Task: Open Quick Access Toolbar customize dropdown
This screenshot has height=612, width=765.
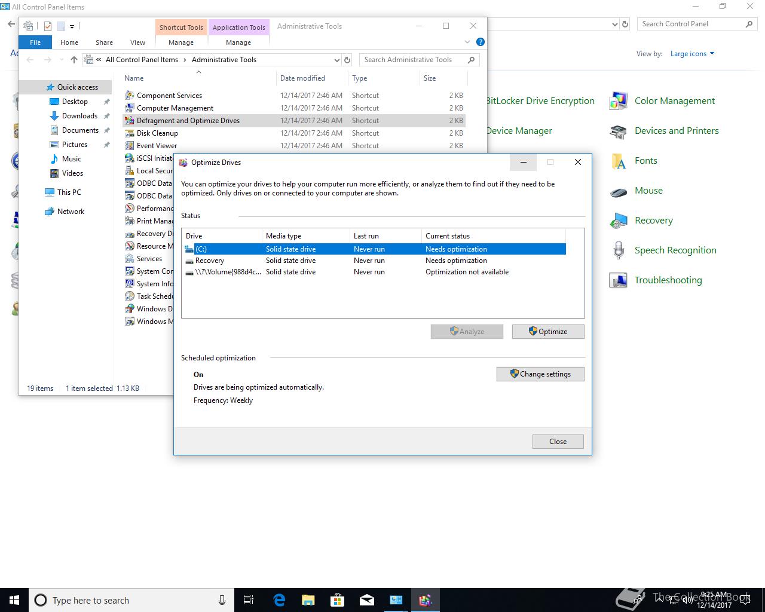Action: [72, 26]
